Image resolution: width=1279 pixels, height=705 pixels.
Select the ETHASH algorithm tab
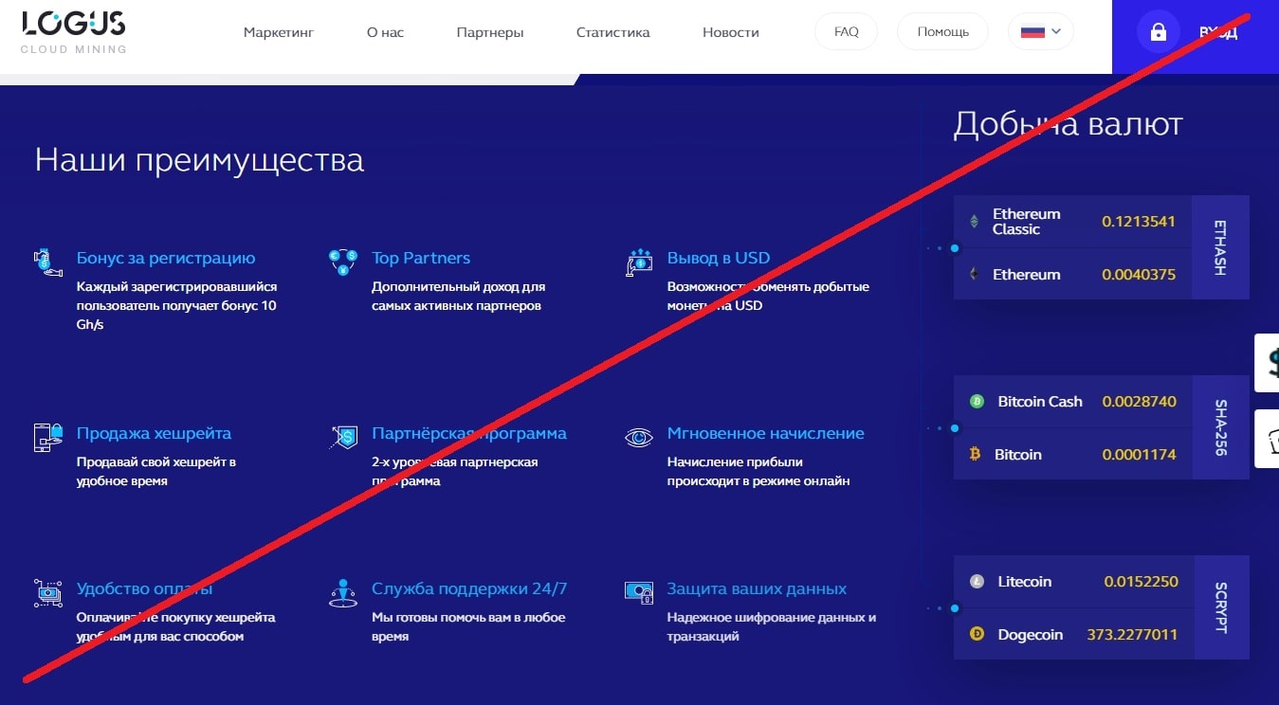tap(1220, 247)
